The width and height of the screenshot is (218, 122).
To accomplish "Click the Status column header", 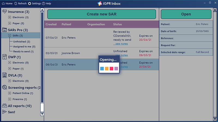I will pyautogui.click(x=117, y=24).
